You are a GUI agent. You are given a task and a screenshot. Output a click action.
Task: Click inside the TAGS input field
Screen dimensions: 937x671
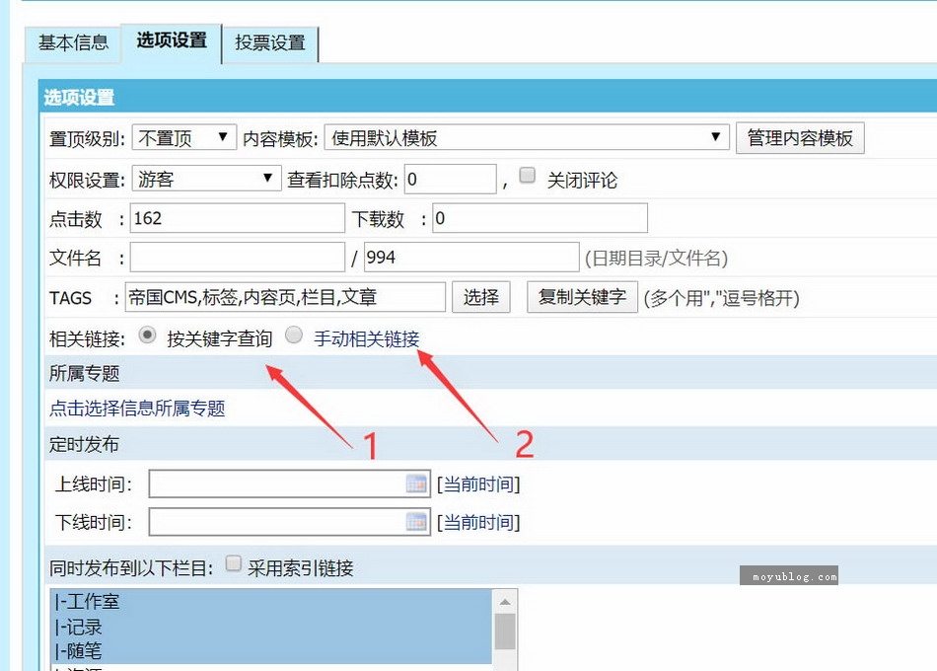296,297
